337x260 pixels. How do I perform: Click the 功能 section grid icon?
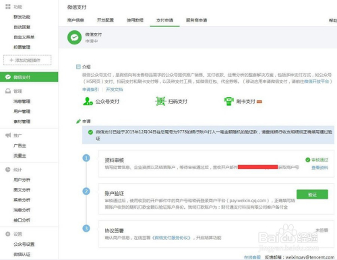[8, 7]
